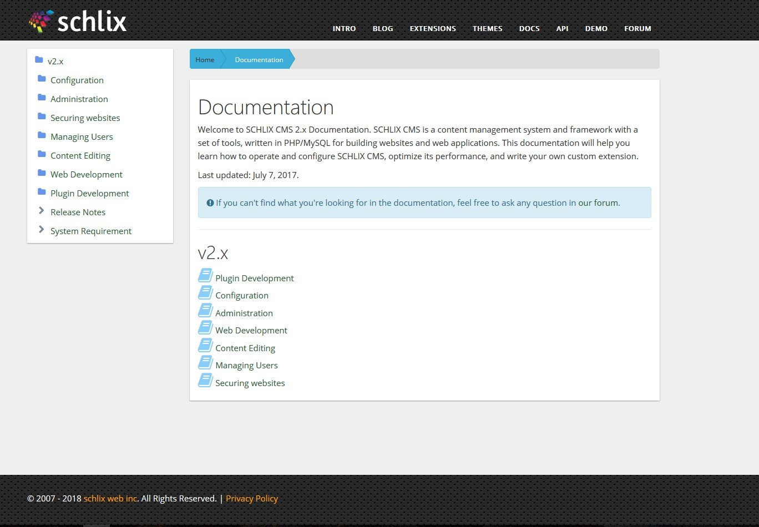Click the folder icon next to Configuration in the sidebar
This screenshot has width=759, height=527.
[x=42, y=79]
